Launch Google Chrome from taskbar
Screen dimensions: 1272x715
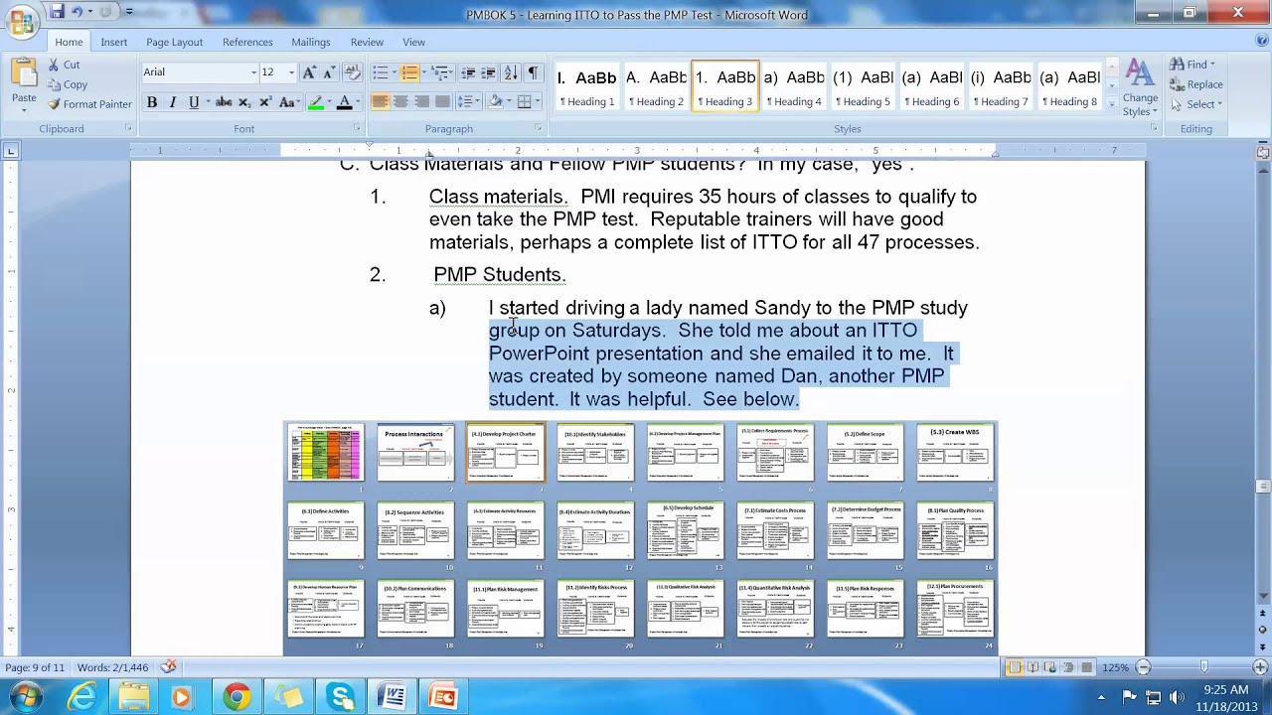pyautogui.click(x=237, y=697)
